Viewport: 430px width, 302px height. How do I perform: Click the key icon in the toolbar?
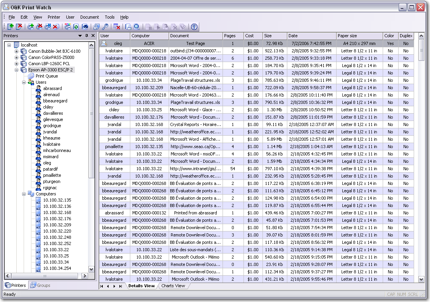(x=105, y=27)
